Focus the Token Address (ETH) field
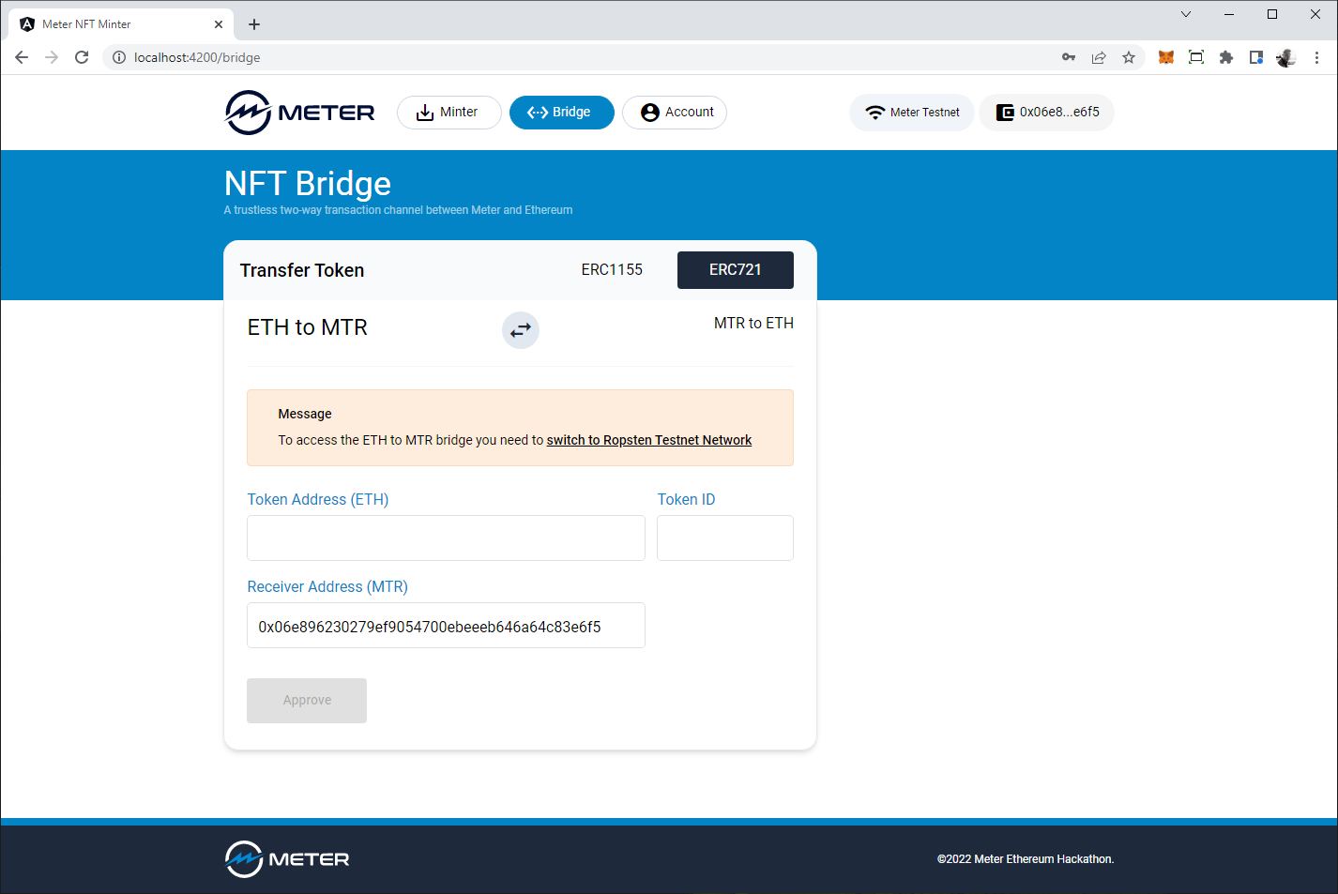Screen dimensions: 1338x894 pos(446,538)
